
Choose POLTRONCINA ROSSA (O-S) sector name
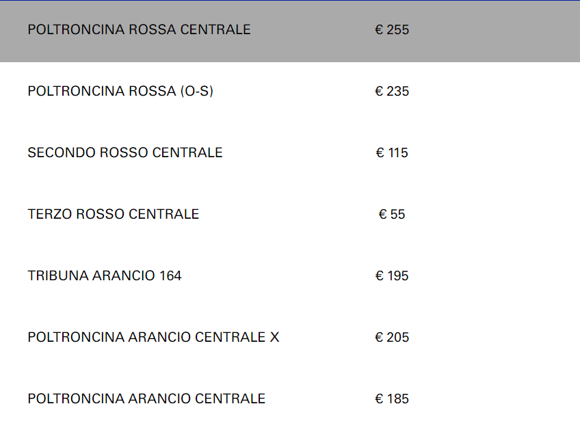[120, 92]
